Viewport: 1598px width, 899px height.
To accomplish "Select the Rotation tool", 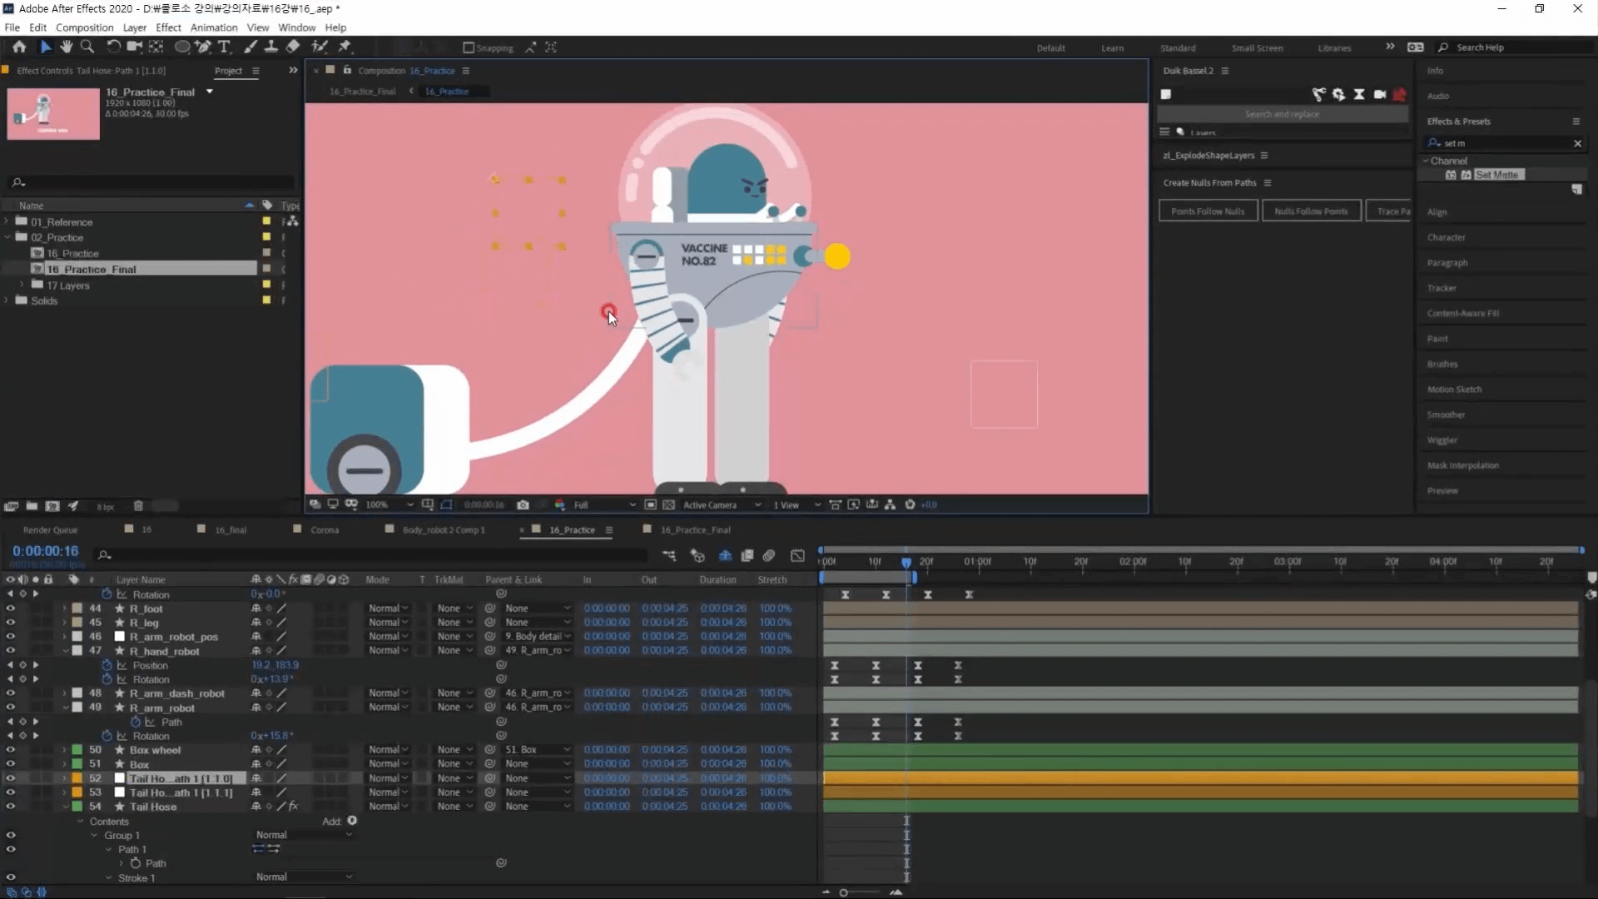I will tap(113, 47).
